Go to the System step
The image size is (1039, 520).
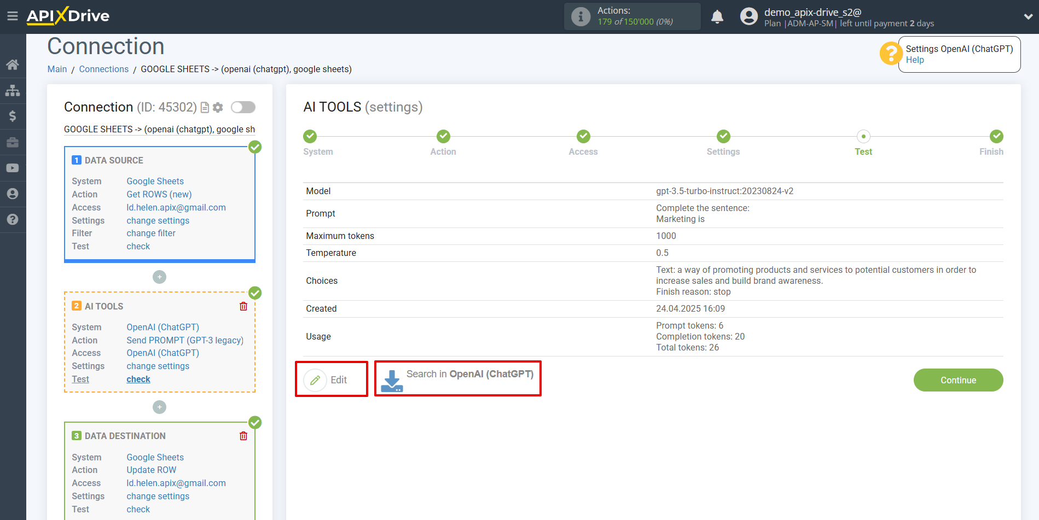(310, 136)
